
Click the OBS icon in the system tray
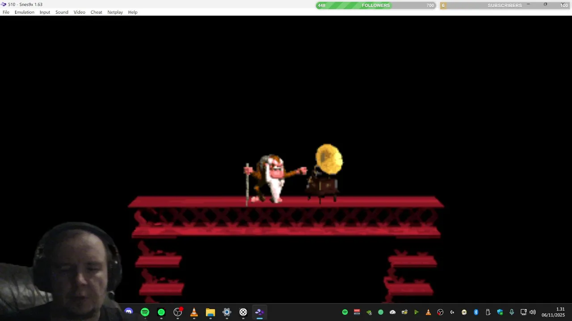tap(440, 312)
